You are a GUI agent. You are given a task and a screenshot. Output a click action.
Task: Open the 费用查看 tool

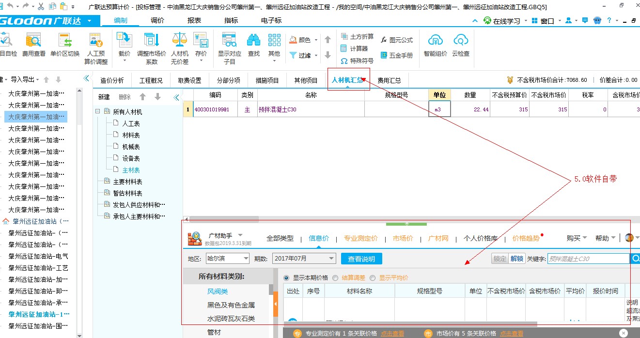[33, 45]
